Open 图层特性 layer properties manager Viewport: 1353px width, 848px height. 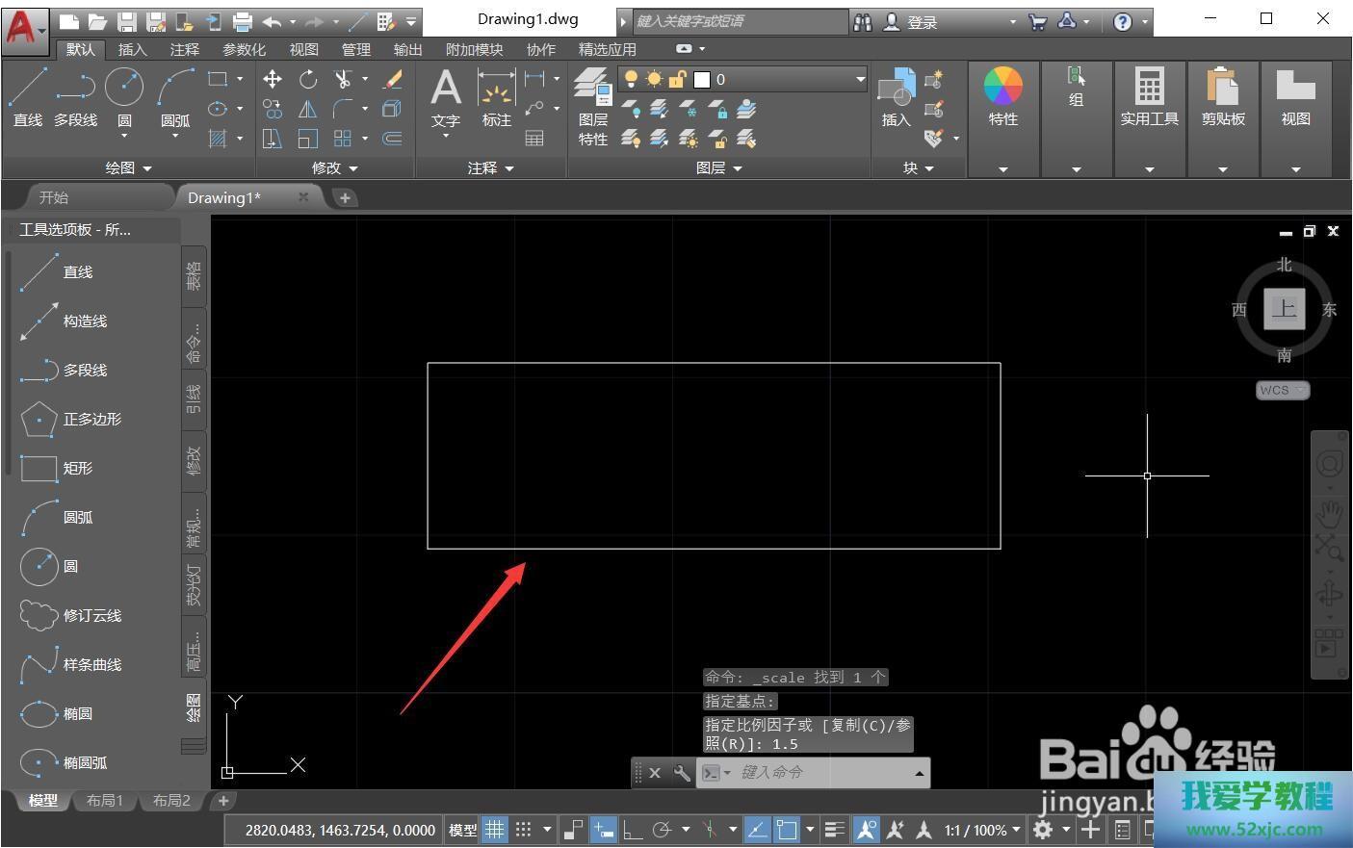(x=592, y=106)
